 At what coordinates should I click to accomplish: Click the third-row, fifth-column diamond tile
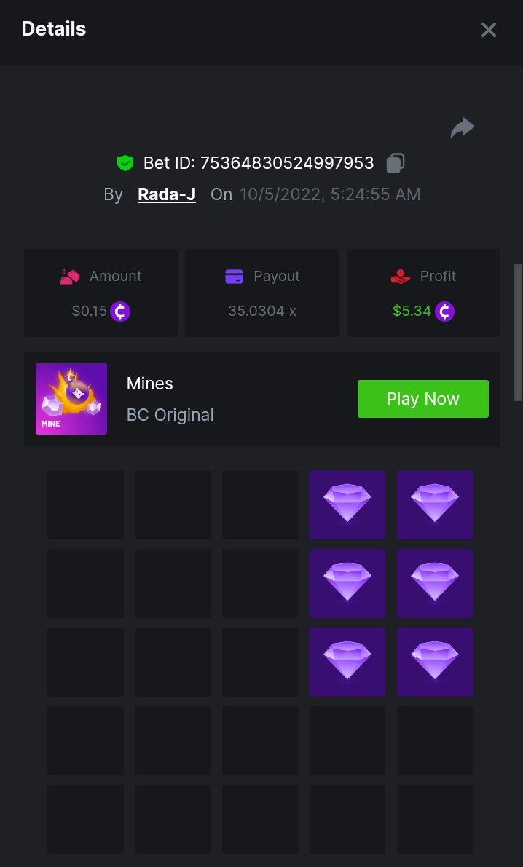pyautogui.click(x=435, y=662)
